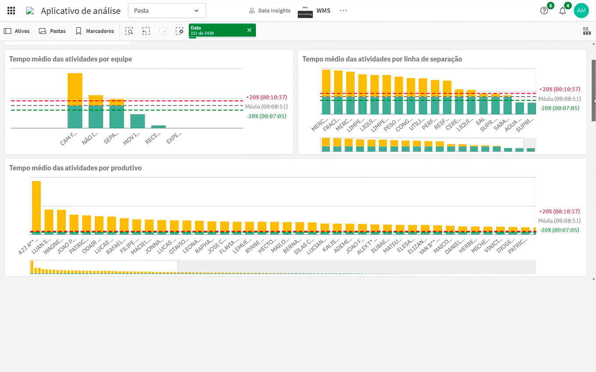Open the Ativos panel
This screenshot has height=372, width=596.
click(17, 31)
